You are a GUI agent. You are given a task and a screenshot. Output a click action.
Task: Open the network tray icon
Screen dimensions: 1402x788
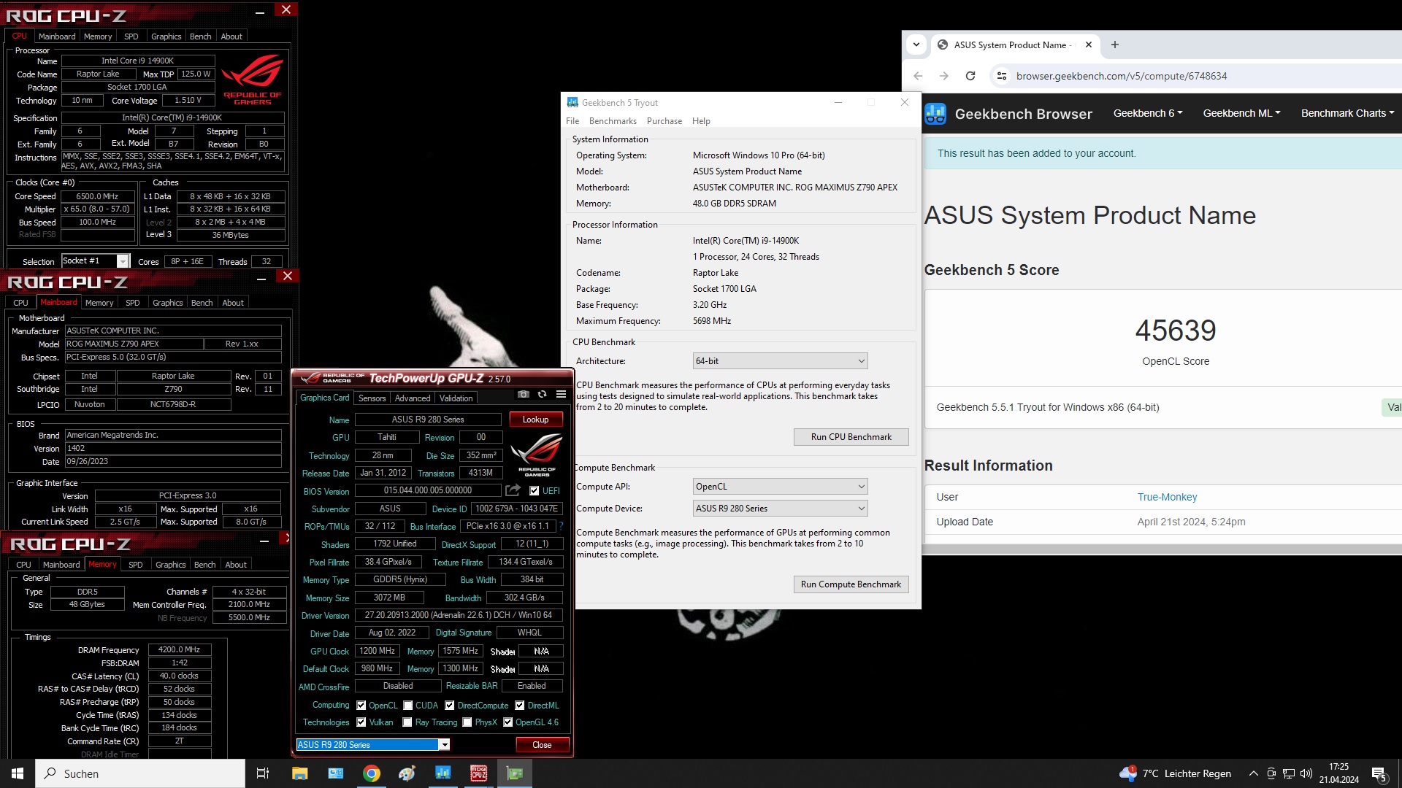1289,773
